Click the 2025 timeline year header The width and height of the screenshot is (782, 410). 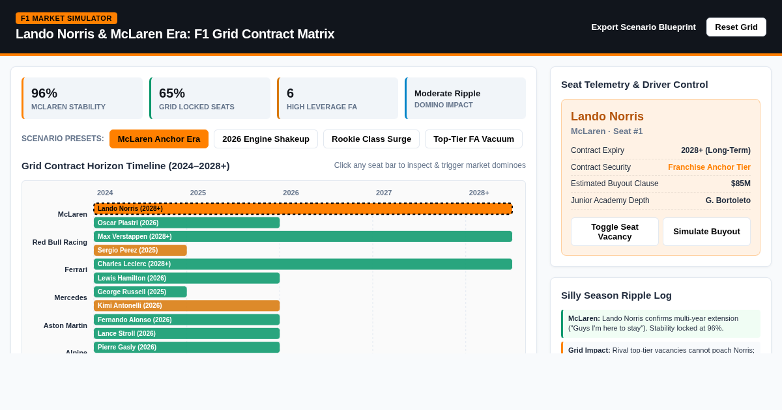[198, 193]
